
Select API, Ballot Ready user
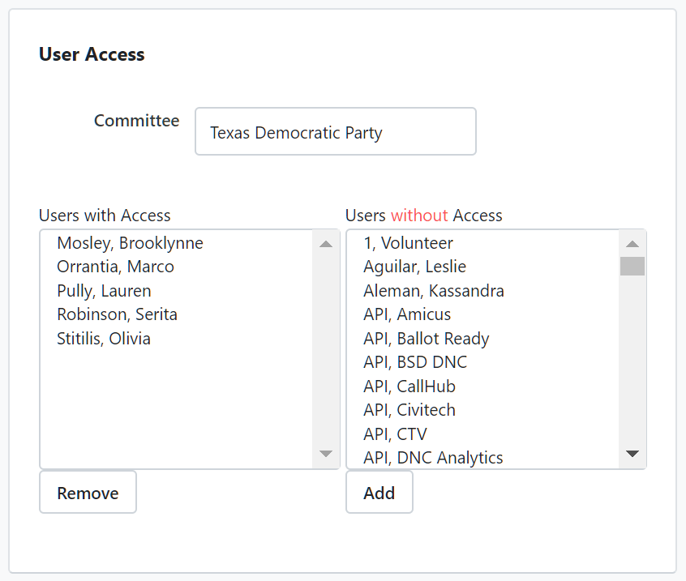tap(426, 339)
